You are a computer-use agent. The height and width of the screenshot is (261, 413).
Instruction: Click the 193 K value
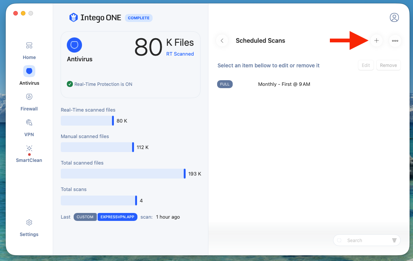pyautogui.click(x=195, y=174)
